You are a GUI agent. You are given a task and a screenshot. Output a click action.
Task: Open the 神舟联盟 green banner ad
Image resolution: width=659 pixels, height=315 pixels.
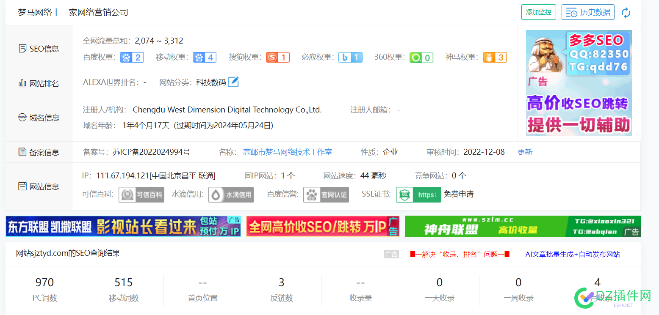pyautogui.click(x=523, y=226)
